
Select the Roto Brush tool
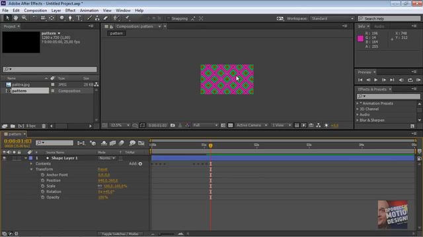tap(116, 18)
